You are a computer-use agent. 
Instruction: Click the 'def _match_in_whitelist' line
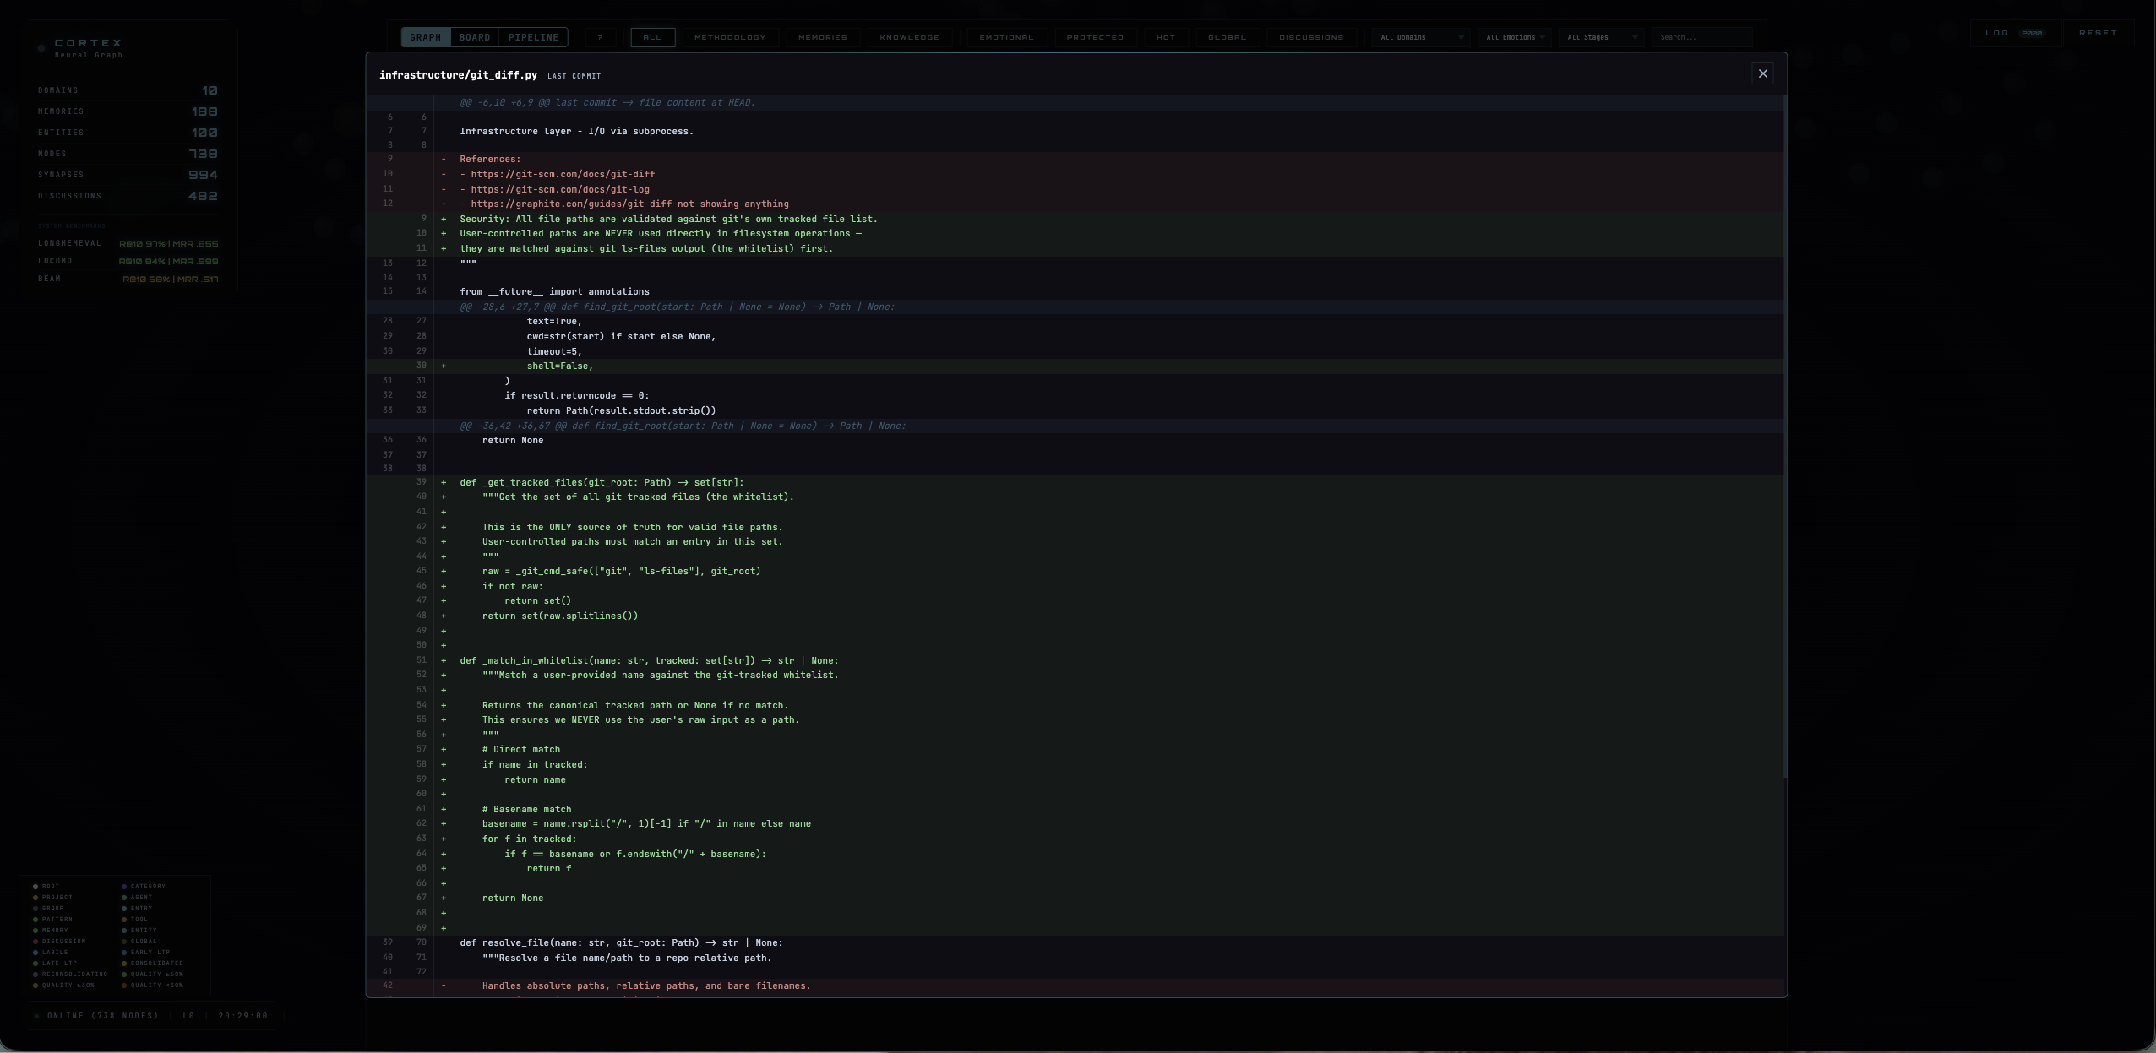[1075, 660]
